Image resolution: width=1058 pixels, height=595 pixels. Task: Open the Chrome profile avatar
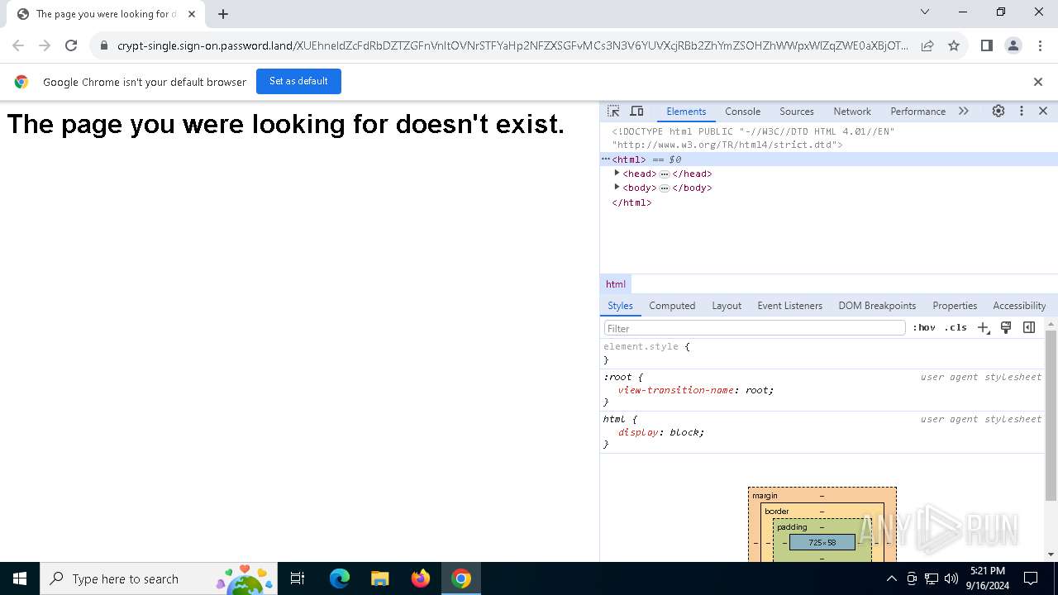tap(1013, 45)
